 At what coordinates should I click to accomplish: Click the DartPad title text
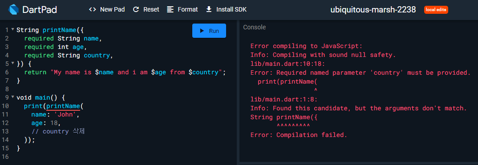[40, 10]
